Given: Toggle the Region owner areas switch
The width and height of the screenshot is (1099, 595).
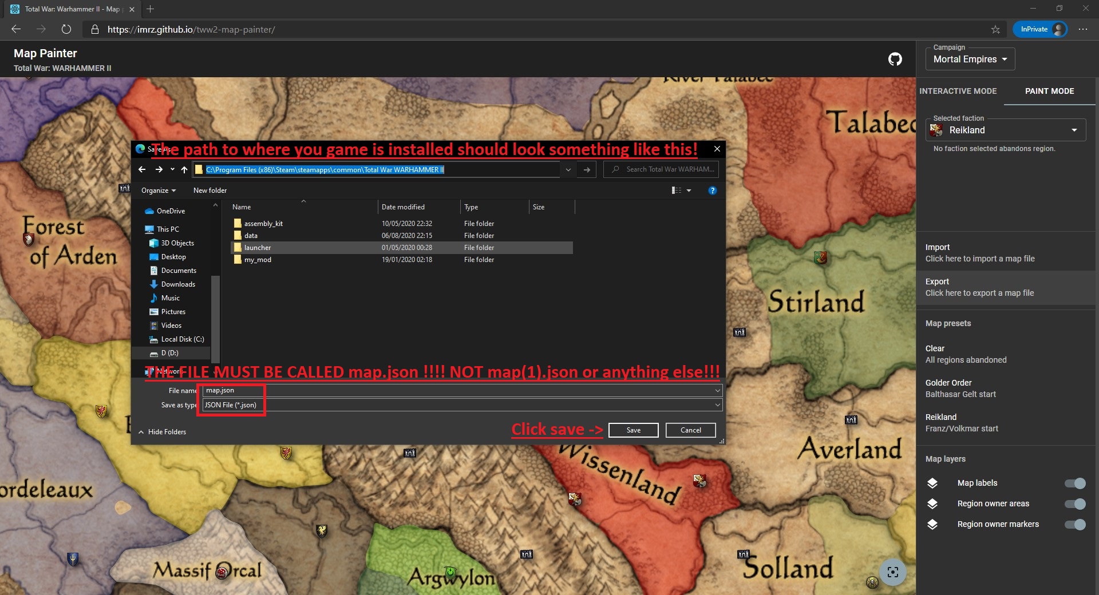Looking at the screenshot, I should tap(1075, 503).
